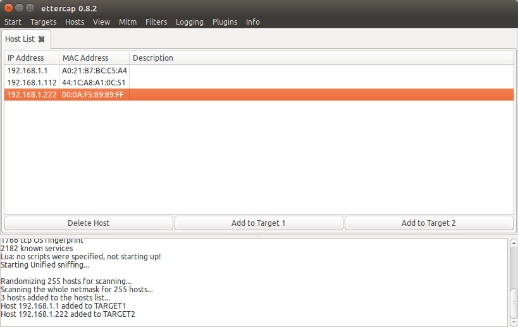Click log line '3 hosts added to the hosts list...'

click(x=55, y=298)
